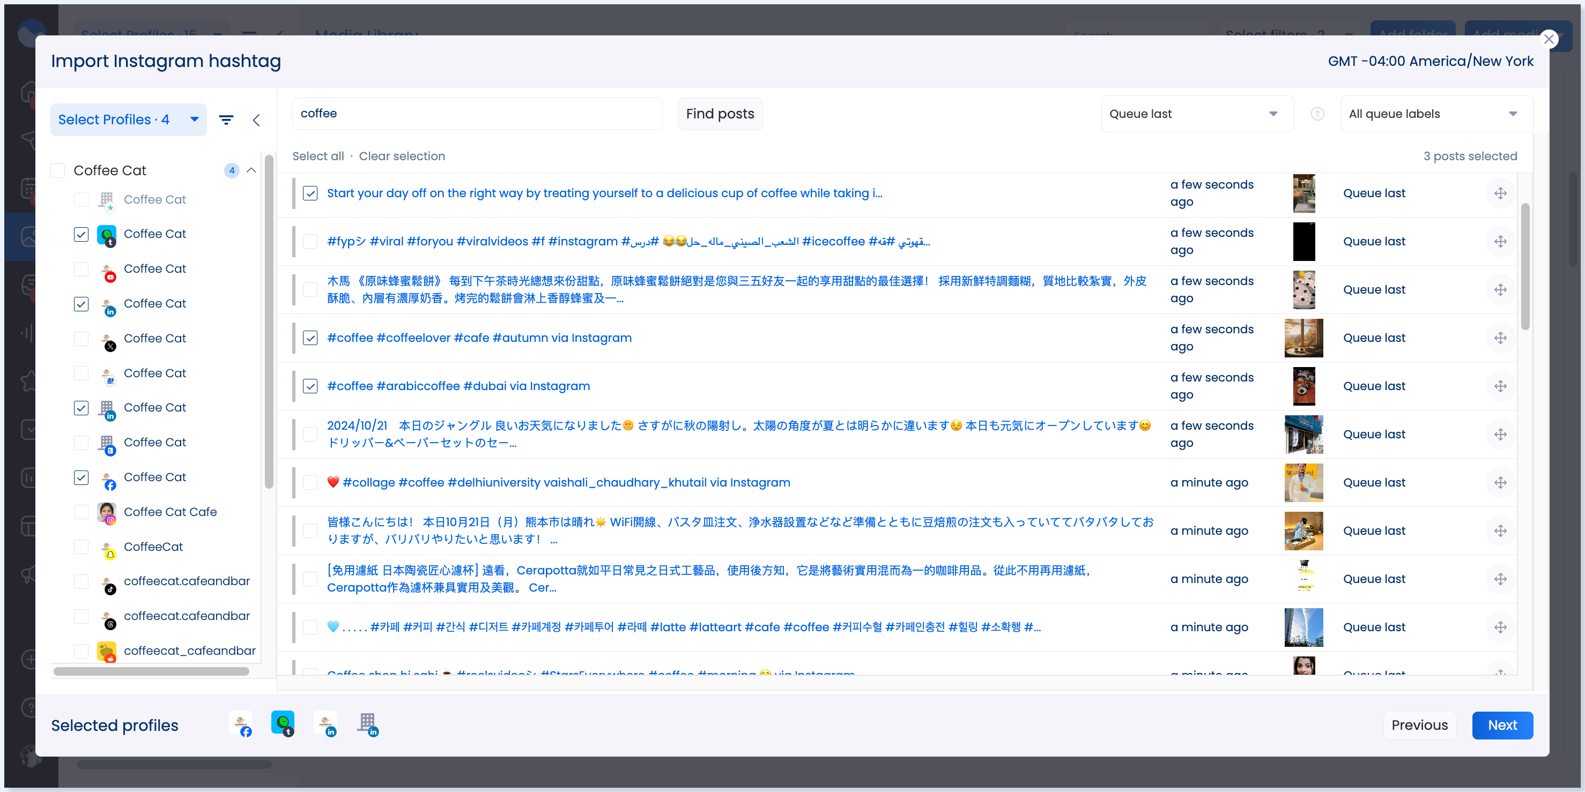Open the Select Profiles · 4 dropdown

[129, 120]
